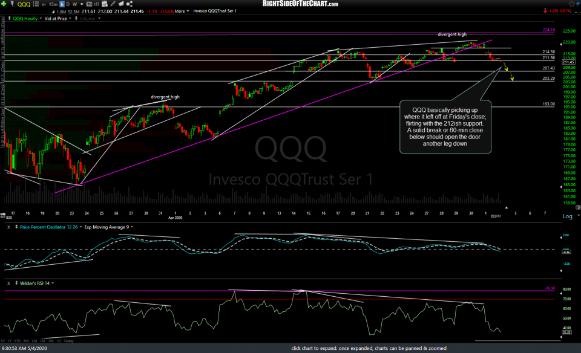The height and width of the screenshot is (353, 581).
Task: Click the pin icon in the top toolbar
Action: (12, 4)
